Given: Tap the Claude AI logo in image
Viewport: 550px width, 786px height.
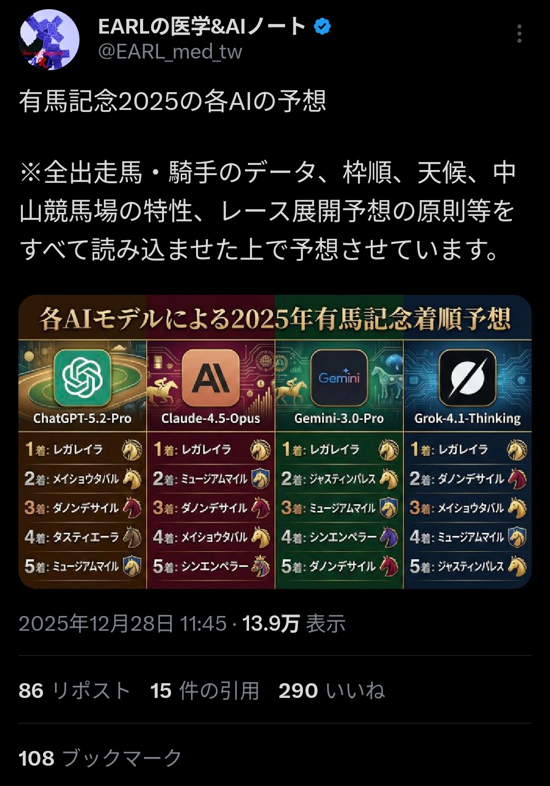Looking at the screenshot, I should coord(211,378).
